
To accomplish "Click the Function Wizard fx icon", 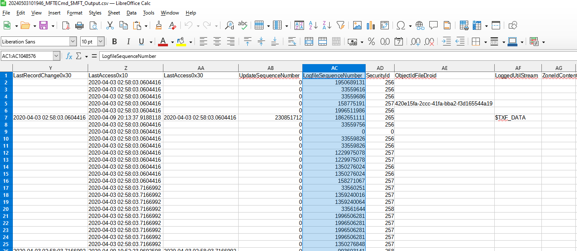I will [69, 56].
